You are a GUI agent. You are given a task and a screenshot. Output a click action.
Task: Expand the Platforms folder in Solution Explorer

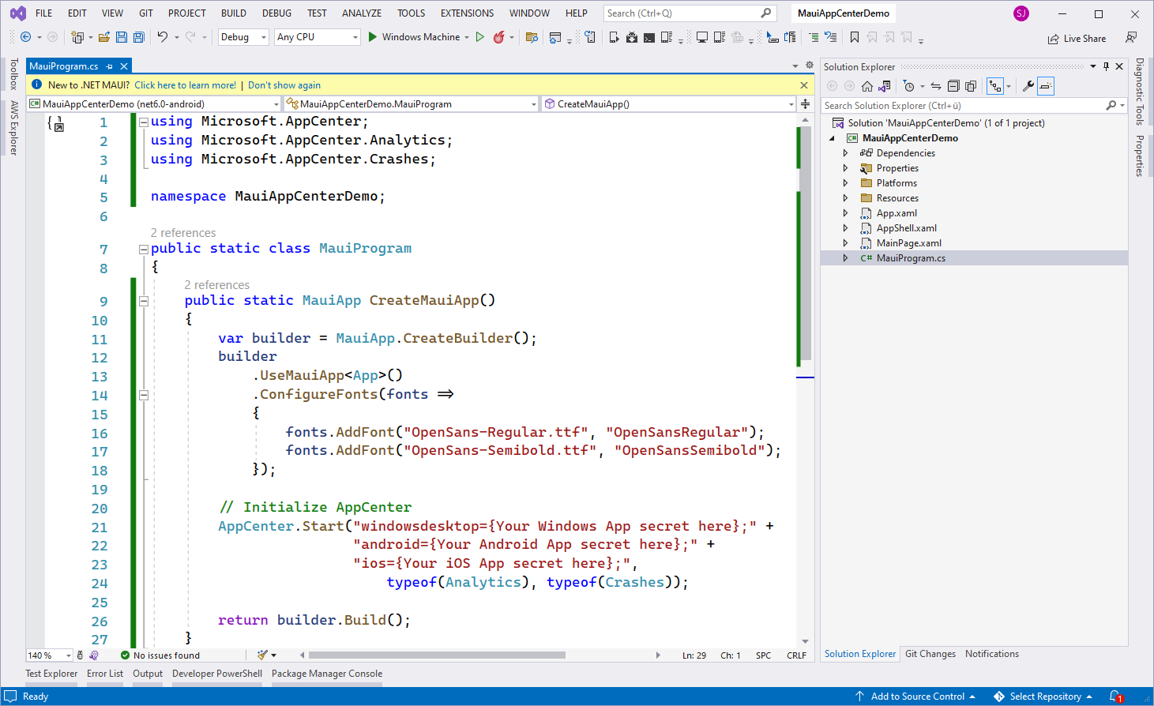point(845,183)
